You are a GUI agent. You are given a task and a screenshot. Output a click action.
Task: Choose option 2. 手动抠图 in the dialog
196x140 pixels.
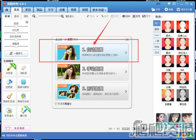coord(92,72)
